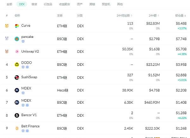Select the DEX category tab
This screenshot has width=190, height=138.
coord(22,4)
